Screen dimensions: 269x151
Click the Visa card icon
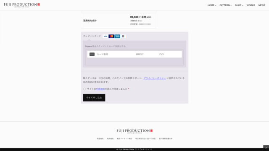[x=105, y=36]
